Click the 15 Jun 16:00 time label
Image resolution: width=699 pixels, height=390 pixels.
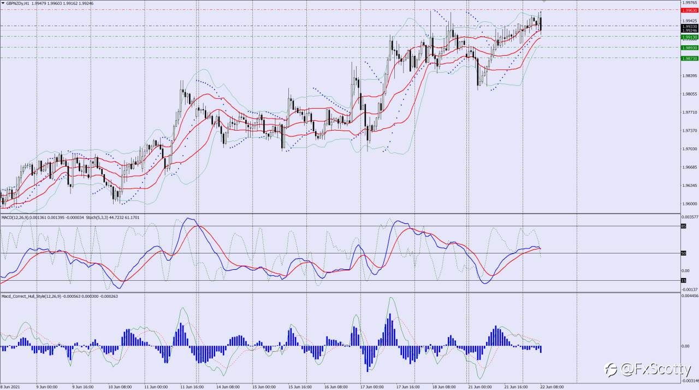(x=300, y=386)
